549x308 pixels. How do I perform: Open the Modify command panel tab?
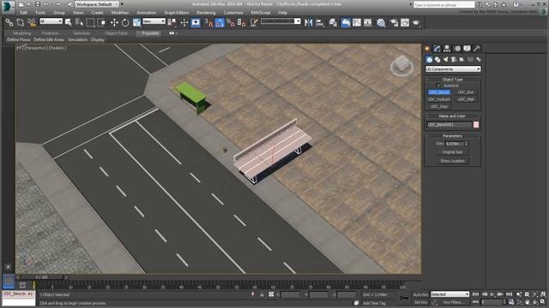point(437,49)
